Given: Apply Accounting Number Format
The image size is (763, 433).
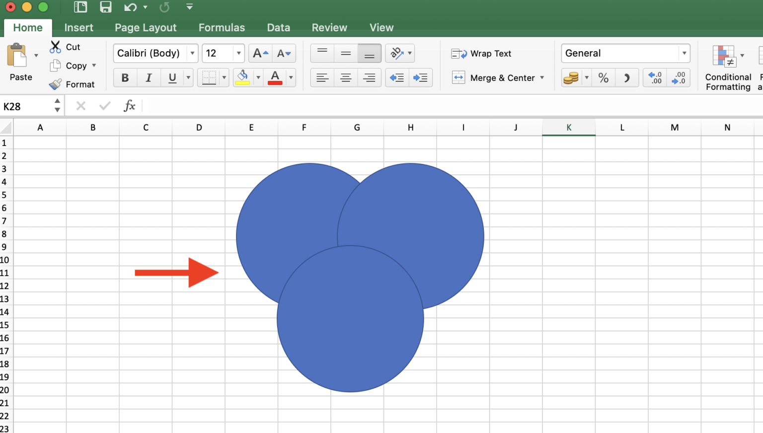Looking at the screenshot, I should click(571, 77).
